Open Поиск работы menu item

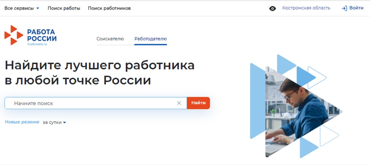[x=64, y=8]
